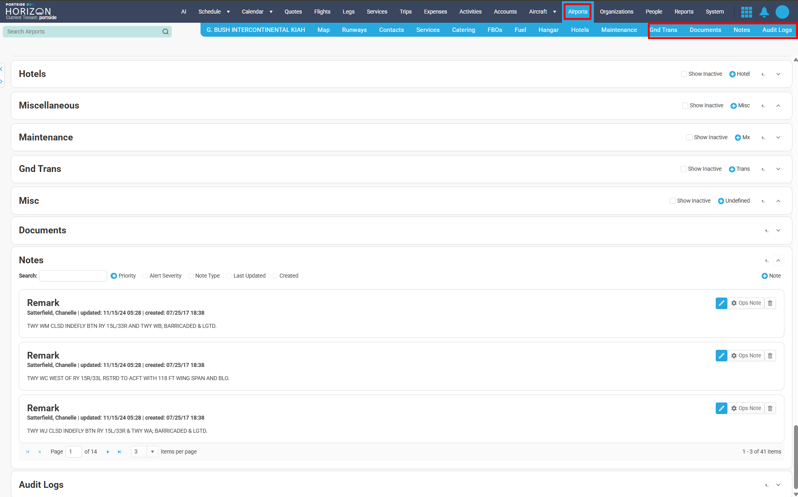The image size is (798, 497).
Task: Click the add Hotel plus icon
Action: pyautogui.click(x=732, y=74)
